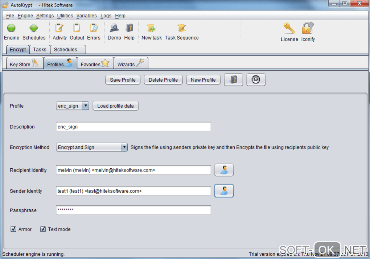Open the Help book toolbar icon
The width and height of the screenshot is (370, 259).
click(129, 28)
